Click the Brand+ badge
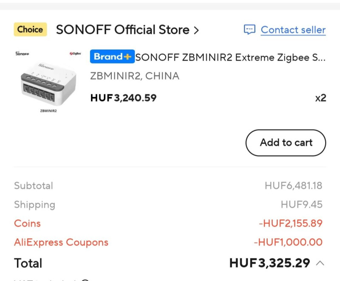 pos(112,57)
